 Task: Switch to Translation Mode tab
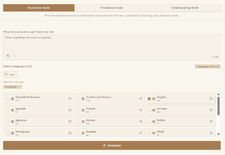112,8
